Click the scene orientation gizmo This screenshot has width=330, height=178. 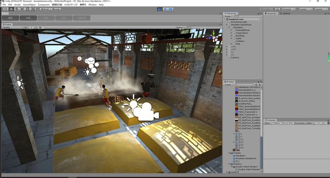(214, 38)
